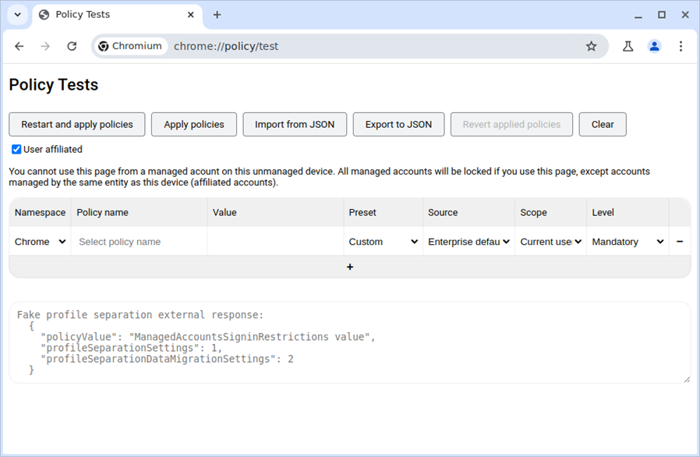Click the address bar URL chrome://policy/test

point(226,46)
